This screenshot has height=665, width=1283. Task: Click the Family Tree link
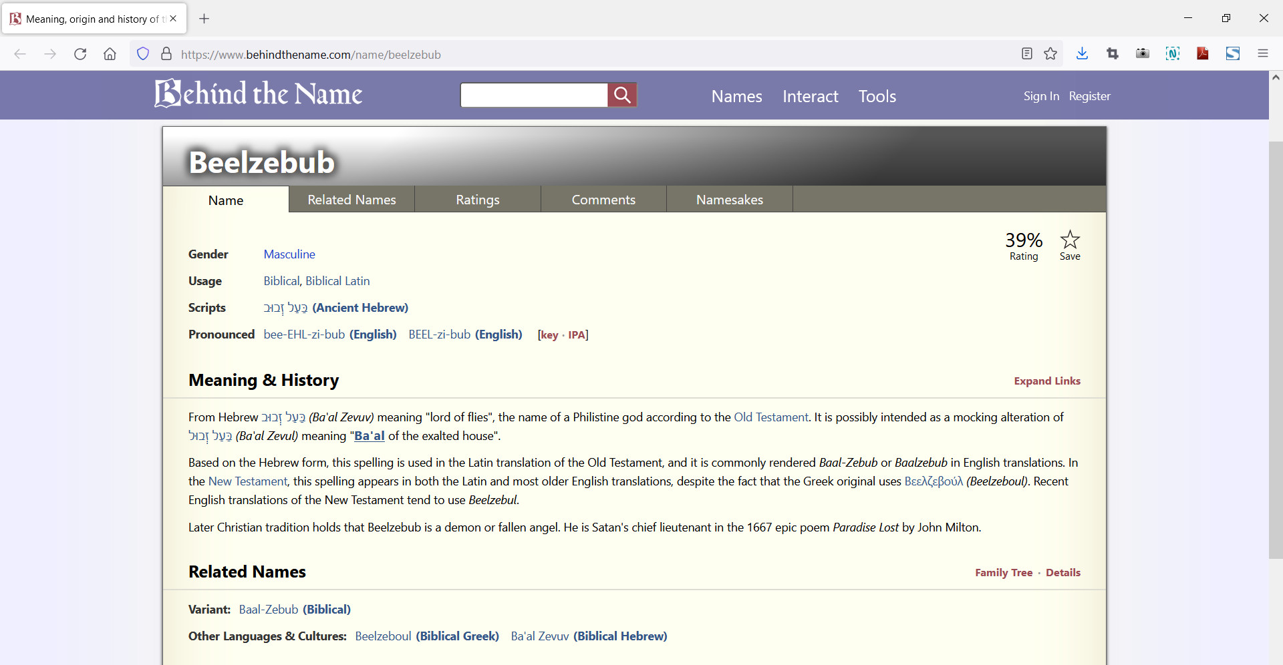pos(1003,573)
